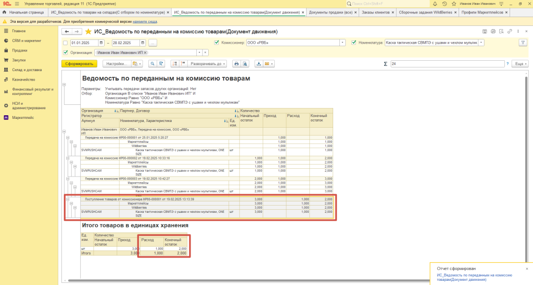Click printer icon at form top right
This screenshot has width=533, height=285.
coord(493,32)
